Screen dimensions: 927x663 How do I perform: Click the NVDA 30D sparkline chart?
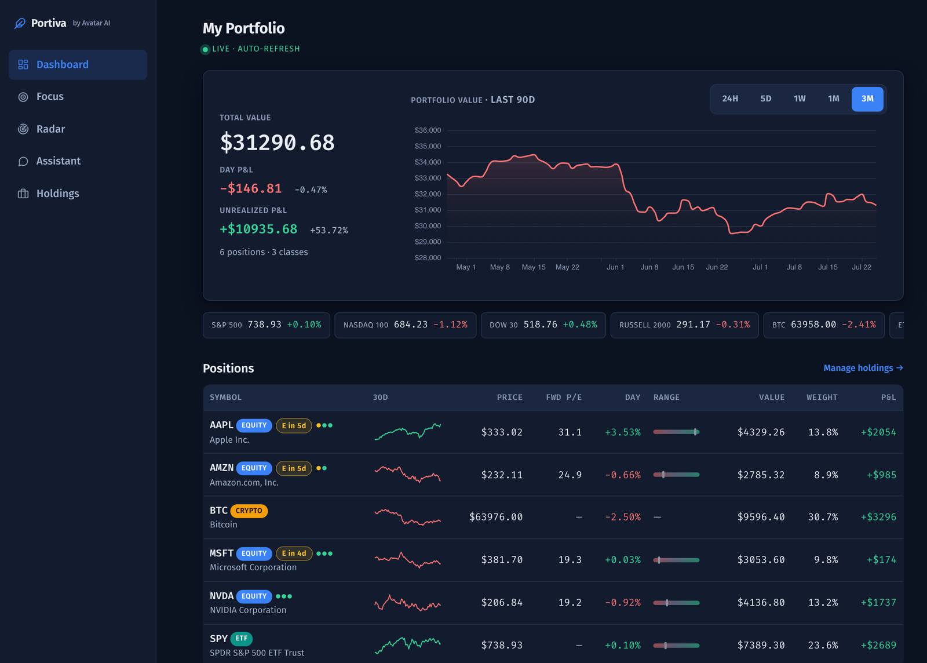(408, 603)
